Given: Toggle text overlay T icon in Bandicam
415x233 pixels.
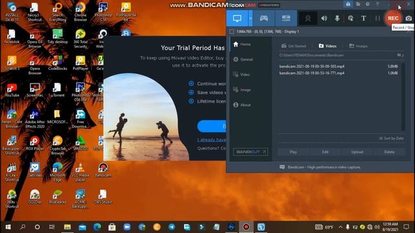Looking at the screenshot, I should coord(364,18).
